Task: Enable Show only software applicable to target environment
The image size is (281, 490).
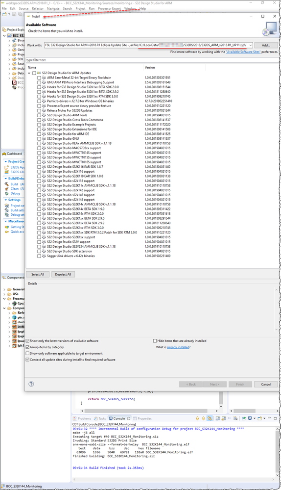Action: 27,354
